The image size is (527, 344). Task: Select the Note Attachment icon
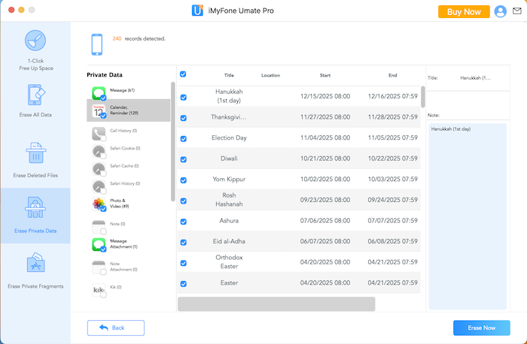[99, 267]
